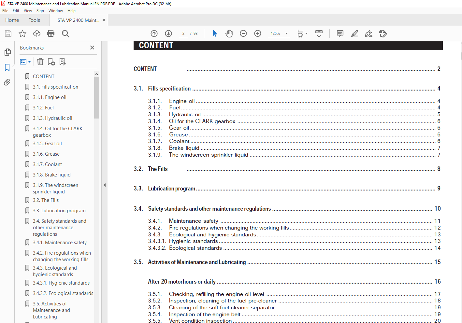462x323 pixels.
Task: Collapse the navigation pane arrow
Action: coord(105,185)
